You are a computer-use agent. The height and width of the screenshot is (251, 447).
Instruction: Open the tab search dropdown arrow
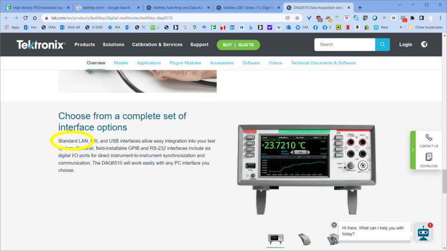pos(400,5)
